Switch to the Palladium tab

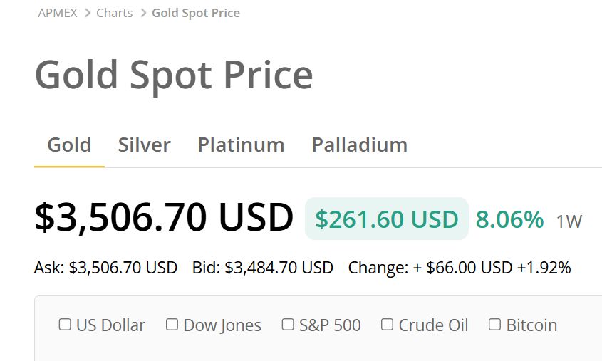click(x=360, y=145)
